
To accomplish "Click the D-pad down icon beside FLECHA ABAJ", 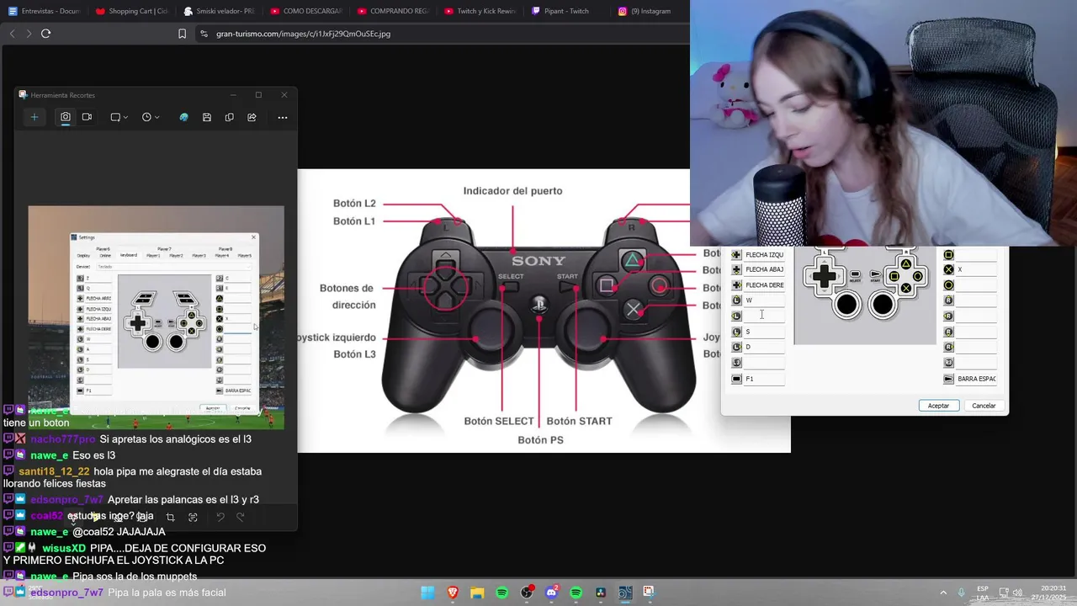I will click(x=737, y=270).
